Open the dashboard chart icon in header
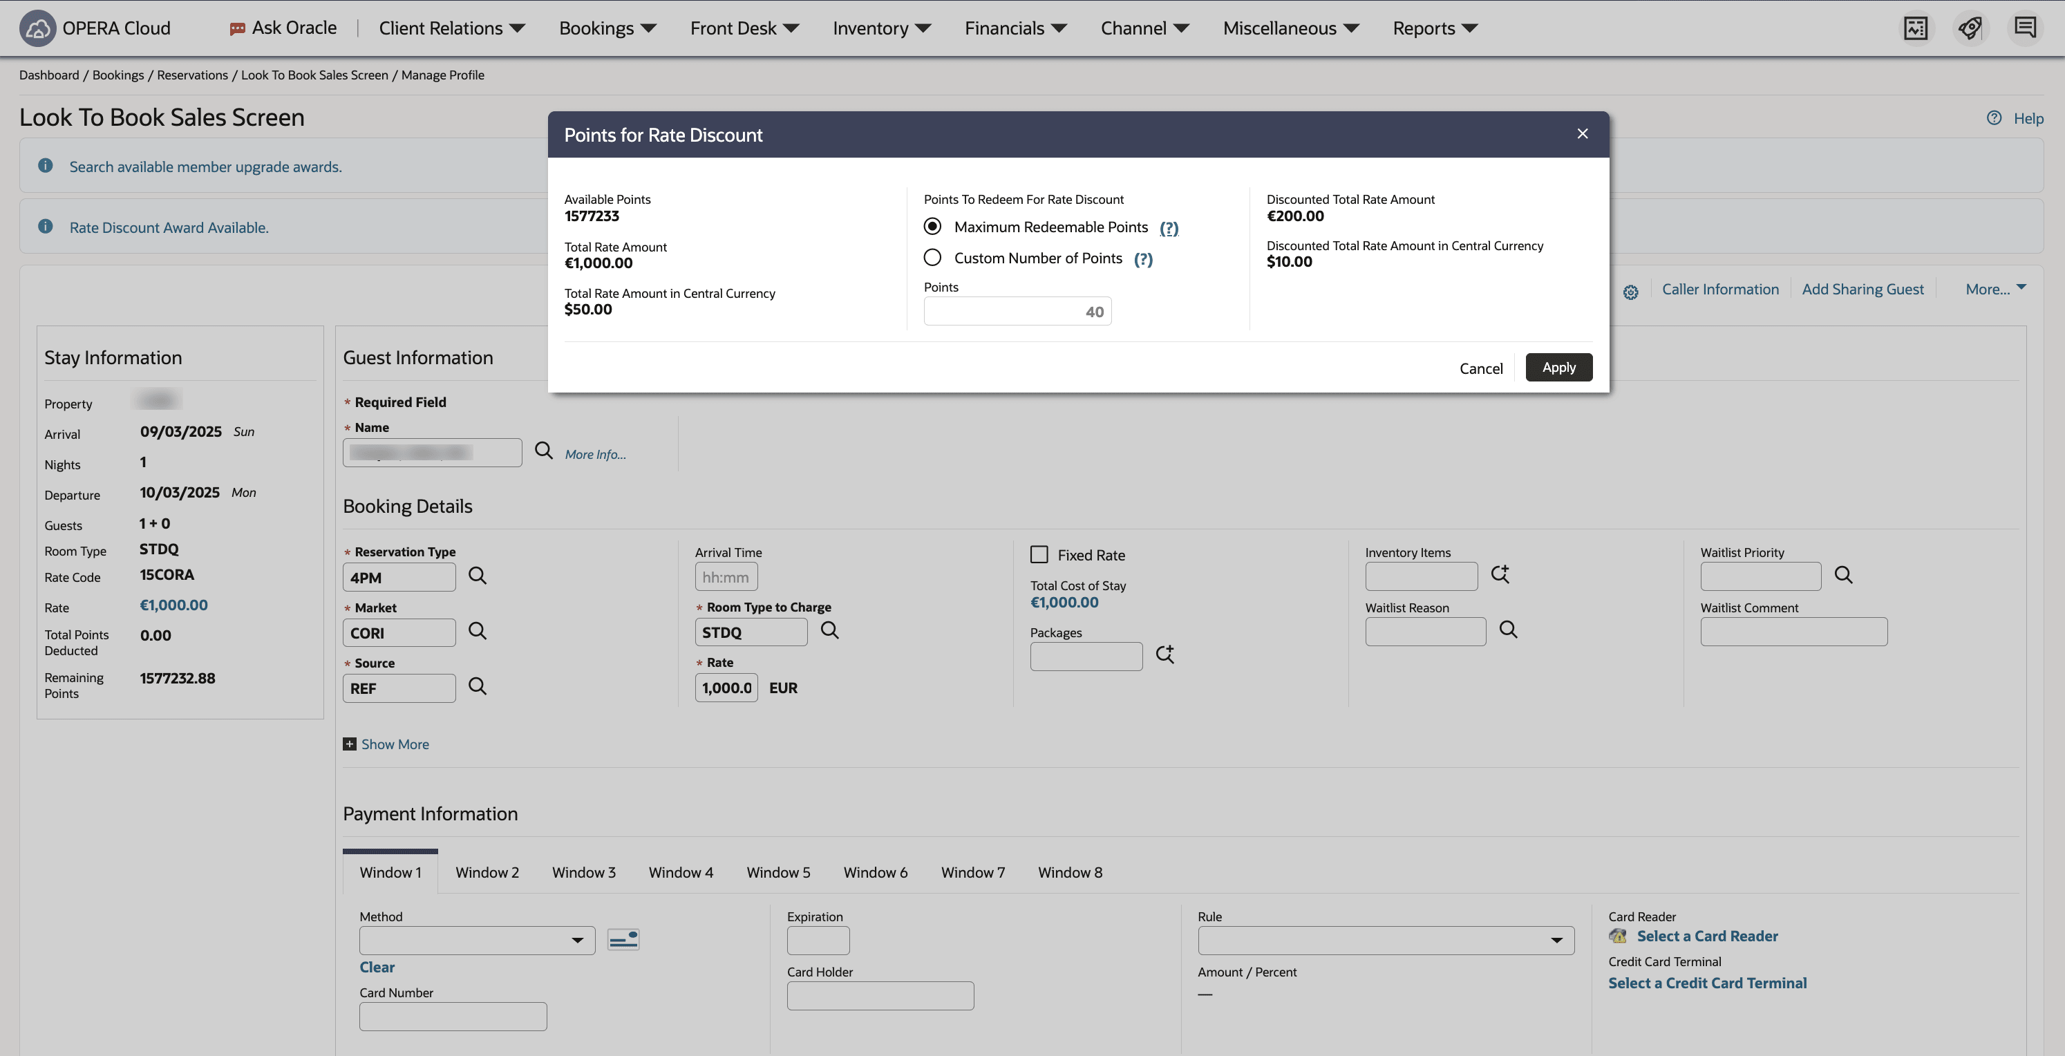 pos(1915,28)
